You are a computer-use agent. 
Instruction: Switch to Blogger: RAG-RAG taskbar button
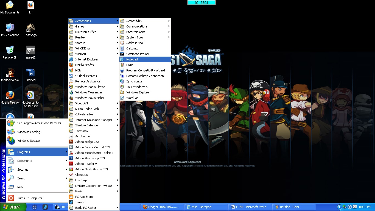[162, 207]
